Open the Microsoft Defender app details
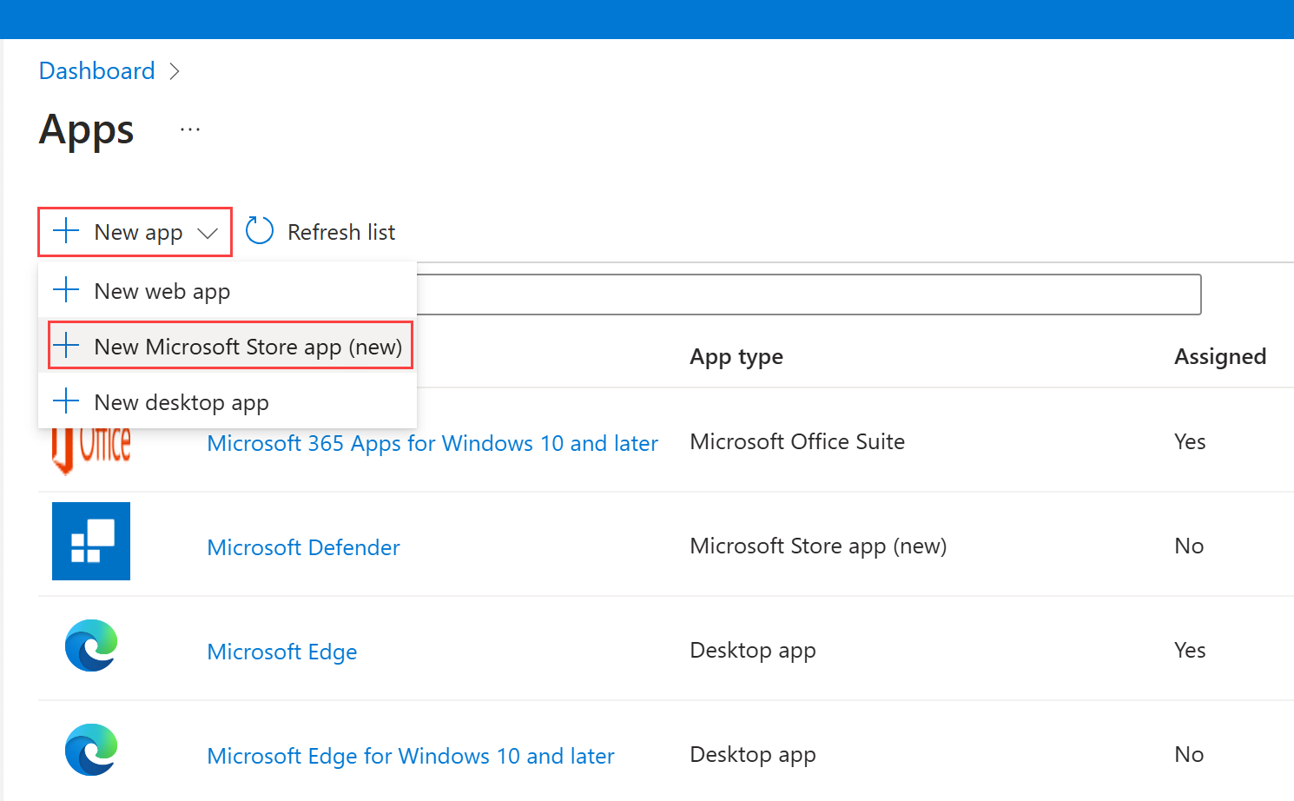This screenshot has width=1294, height=801. pyautogui.click(x=303, y=547)
